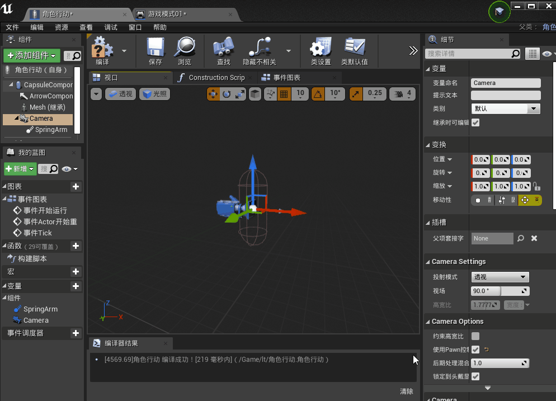The height and width of the screenshot is (401, 556).
Task: Toggle 锁定到头戴显示器 checkbox
Action: coord(475,376)
